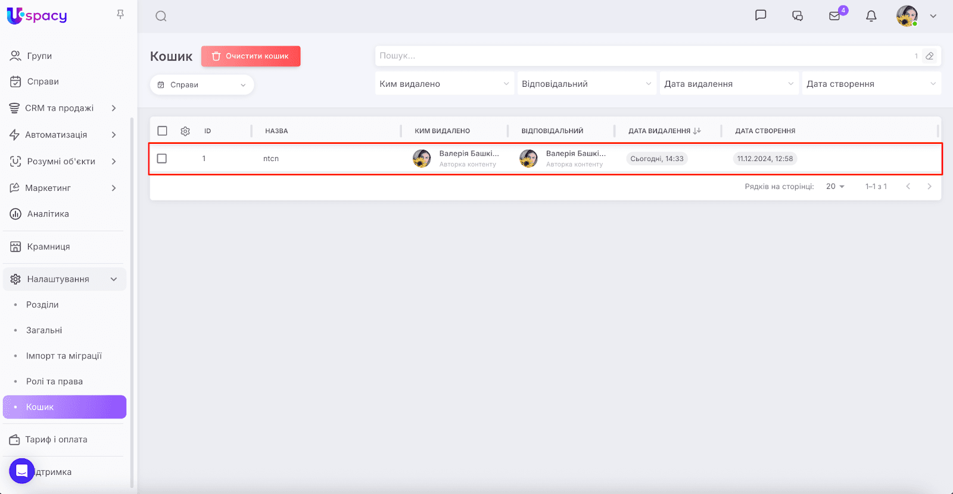Open the support chat widget button

22,471
